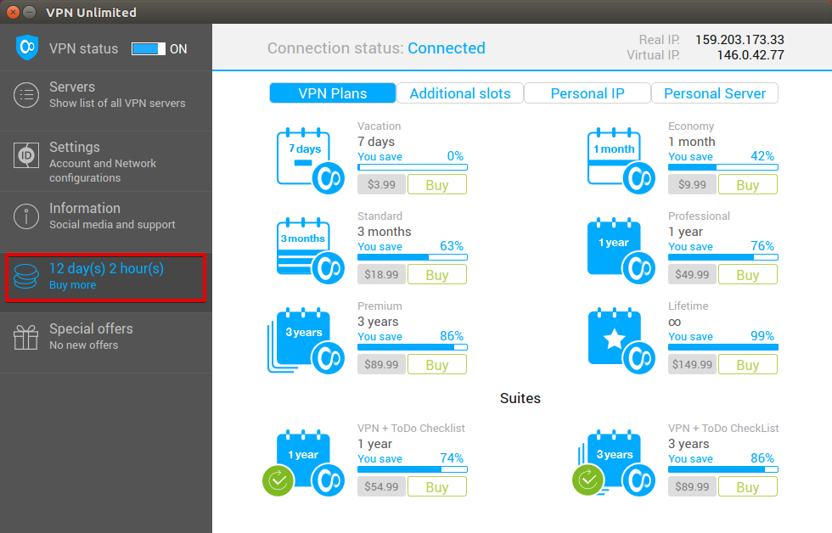Buy the Lifetime plan

tap(748, 364)
